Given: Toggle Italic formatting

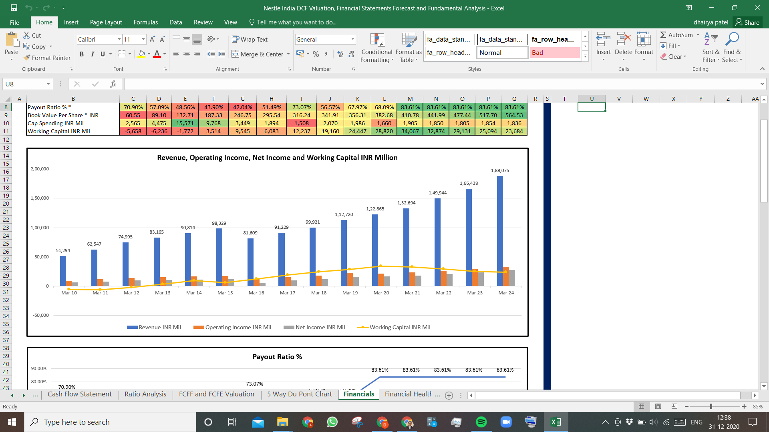Looking at the screenshot, I should pyautogui.click(x=92, y=54).
